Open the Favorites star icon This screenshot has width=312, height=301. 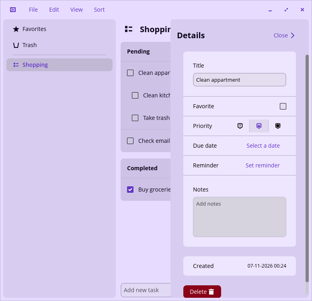(x=16, y=29)
